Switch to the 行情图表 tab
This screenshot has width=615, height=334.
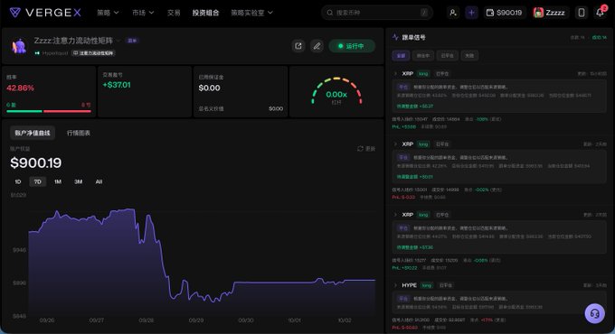79,133
